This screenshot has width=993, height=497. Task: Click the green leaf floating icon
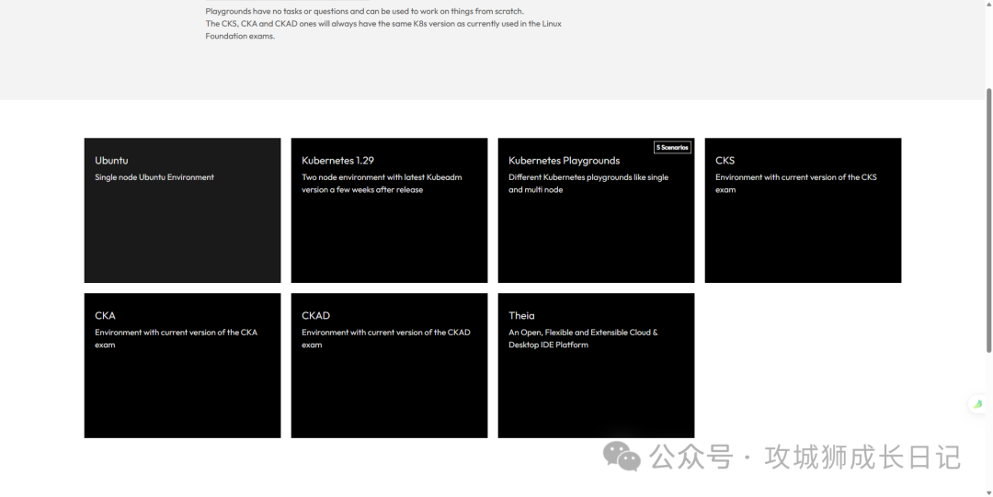[978, 404]
